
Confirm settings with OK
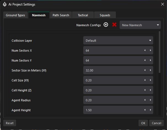coord(143,123)
